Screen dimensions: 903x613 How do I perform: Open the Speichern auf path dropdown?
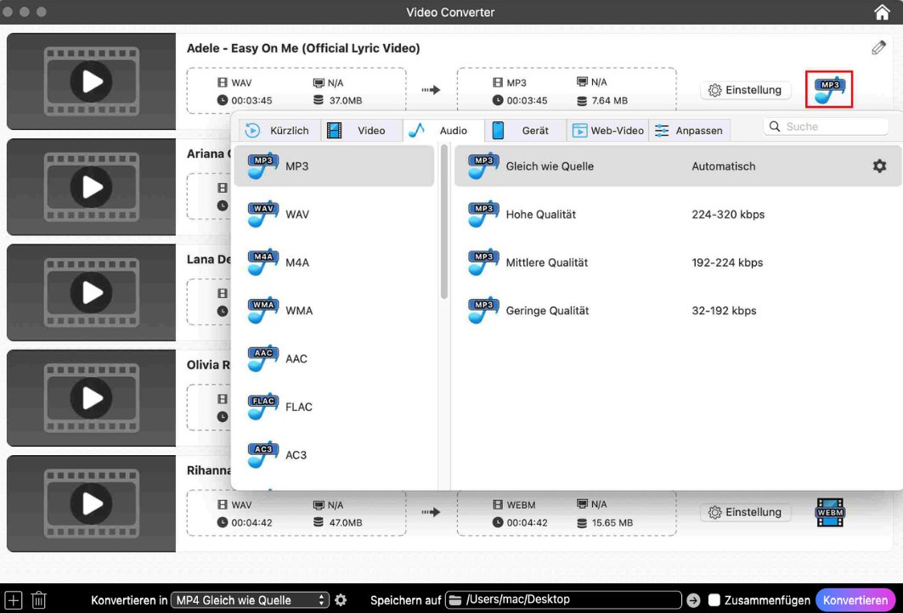tap(564, 600)
